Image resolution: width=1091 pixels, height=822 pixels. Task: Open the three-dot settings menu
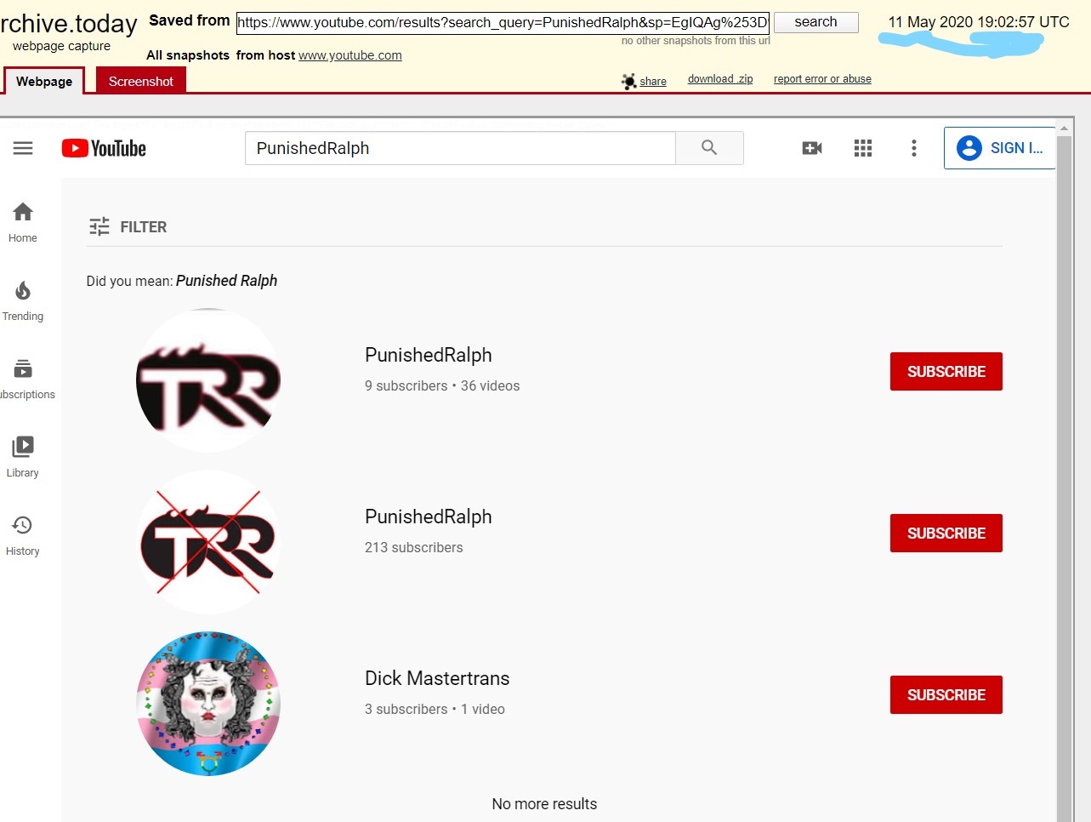click(914, 148)
